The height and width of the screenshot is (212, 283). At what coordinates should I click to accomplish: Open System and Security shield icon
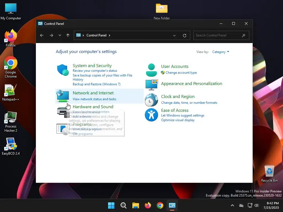tap(63, 70)
